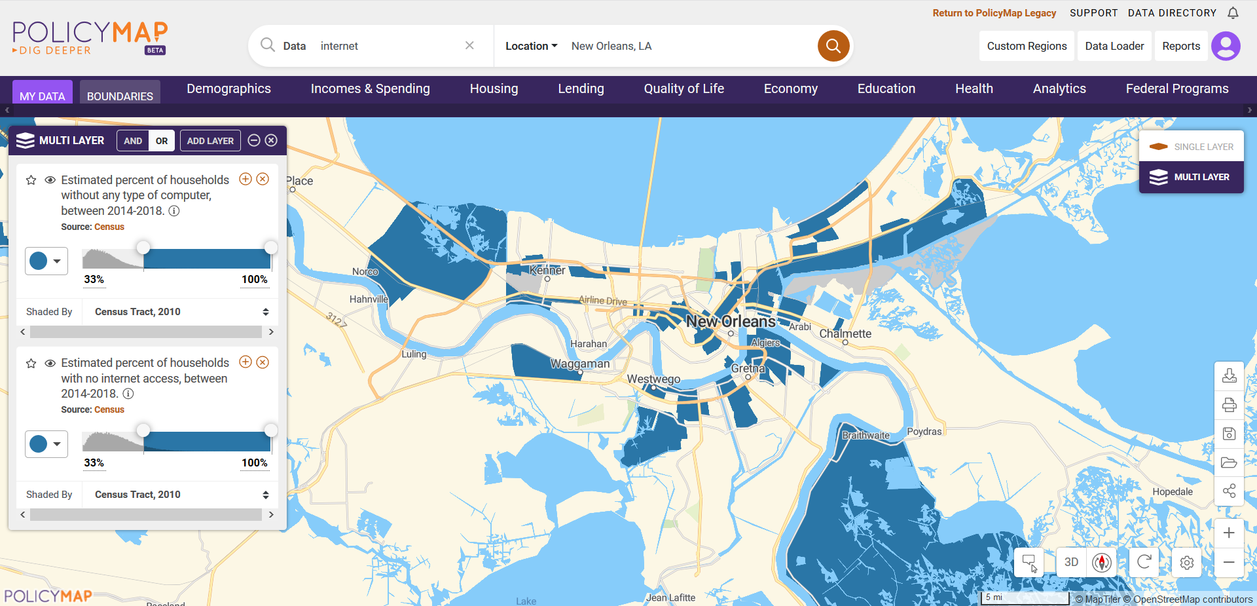Open notifications bell icon
Viewport: 1257px width, 606px height.
click(1233, 13)
